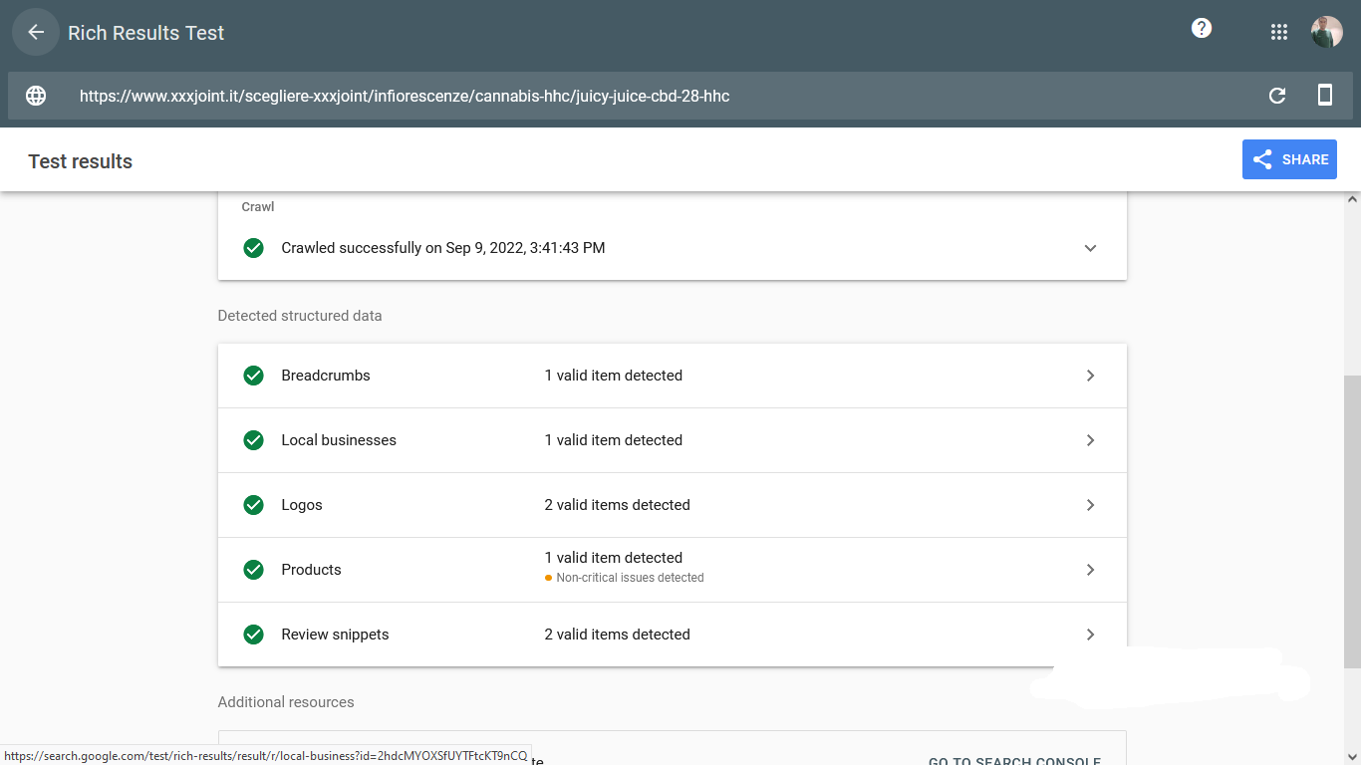Open Review snippets row chevron

click(x=1090, y=635)
